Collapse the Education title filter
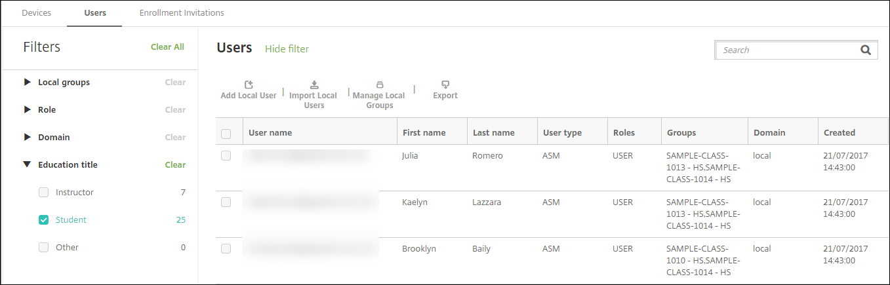890x285 pixels. 28,165
